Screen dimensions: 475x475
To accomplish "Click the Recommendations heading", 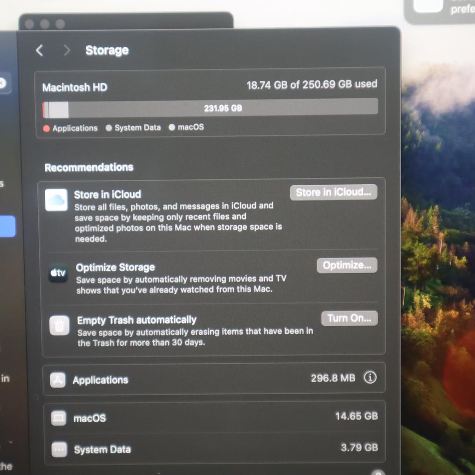I will [89, 167].
